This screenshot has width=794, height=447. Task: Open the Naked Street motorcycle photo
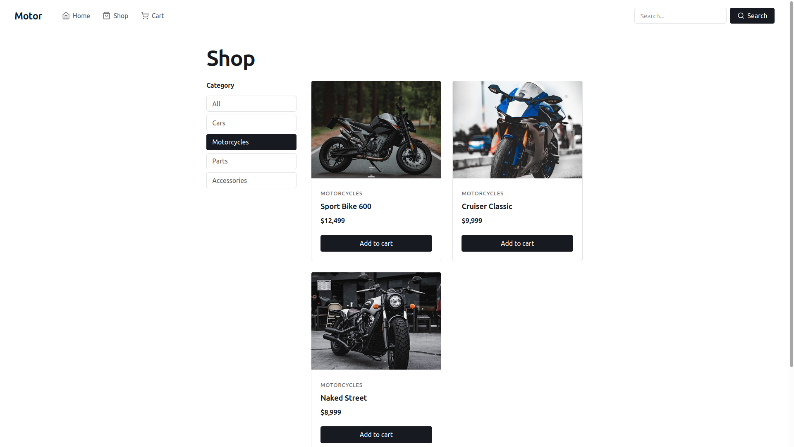pyautogui.click(x=376, y=321)
